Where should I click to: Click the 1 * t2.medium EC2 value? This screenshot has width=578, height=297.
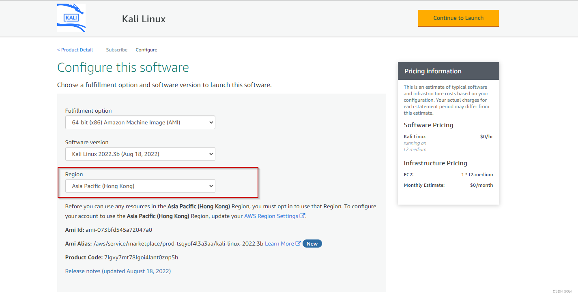[x=477, y=175]
